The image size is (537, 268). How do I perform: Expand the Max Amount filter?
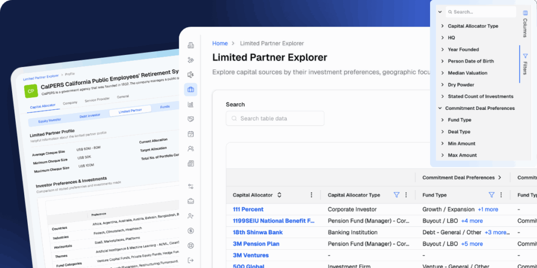(x=443, y=155)
